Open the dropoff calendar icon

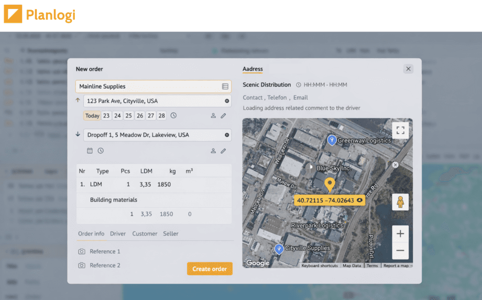[x=90, y=151]
